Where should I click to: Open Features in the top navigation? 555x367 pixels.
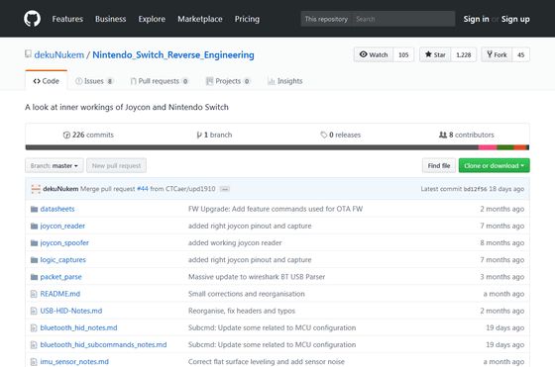pos(67,19)
